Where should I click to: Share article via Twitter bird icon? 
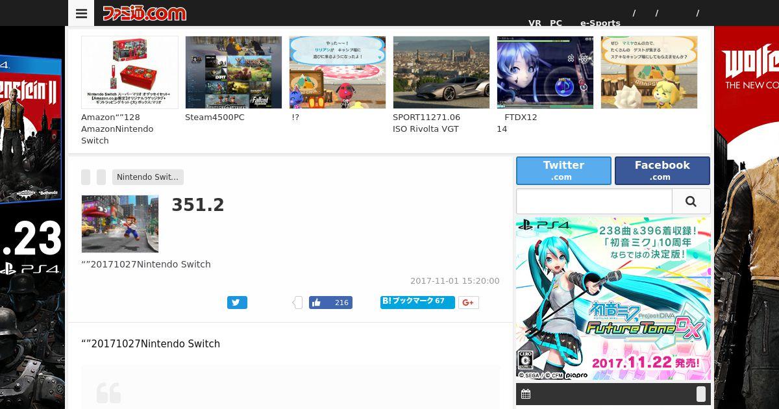coord(237,303)
